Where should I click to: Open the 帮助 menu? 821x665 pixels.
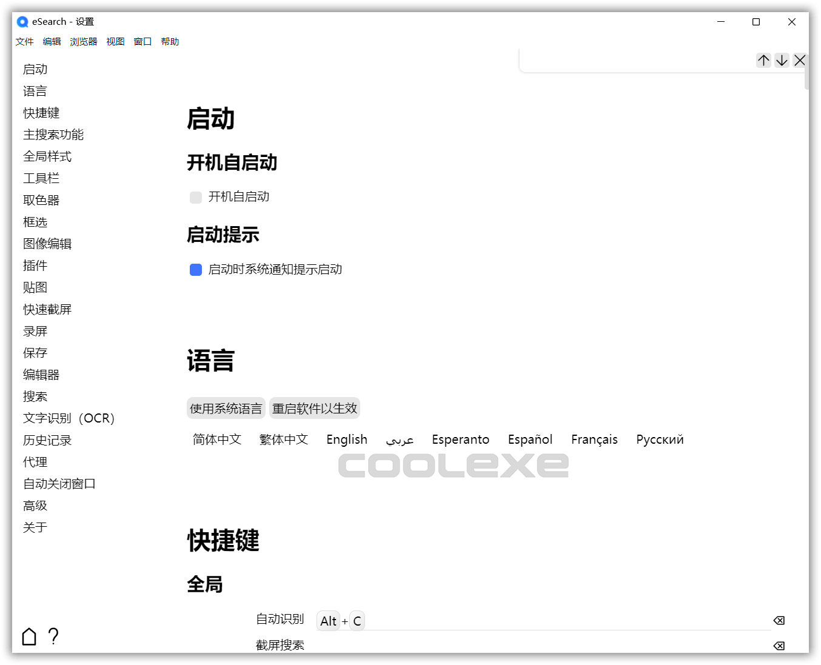(x=170, y=41)
